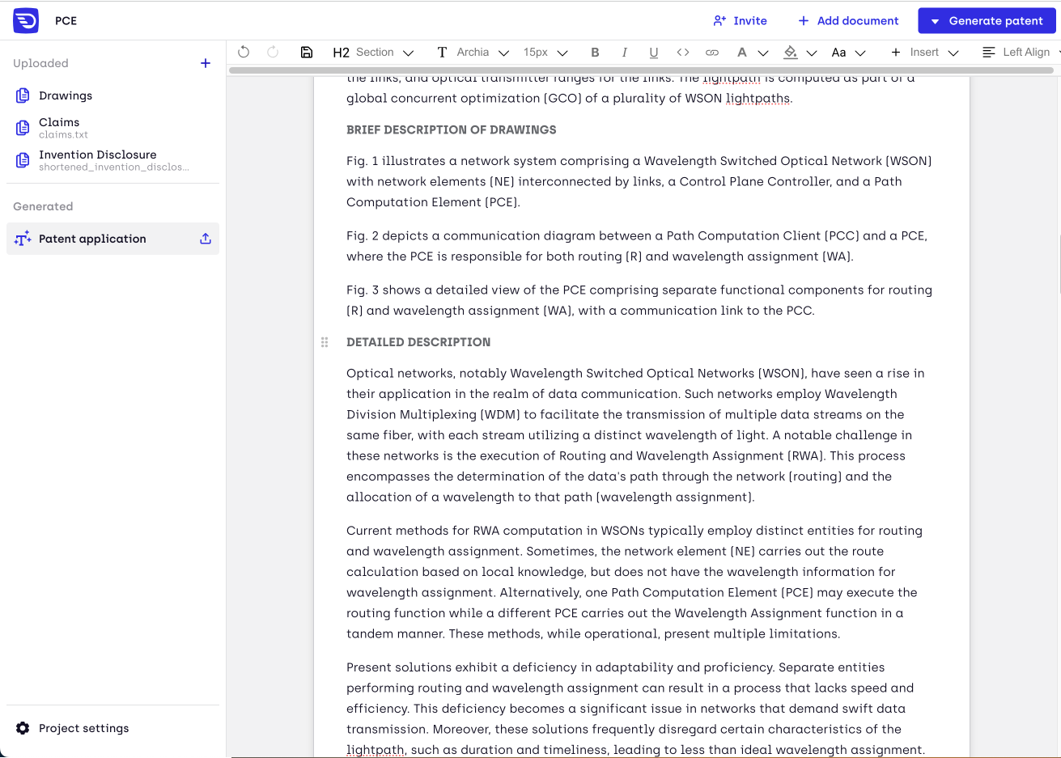This screenshot has height=758, width=1061.
Task: Open Invite to share the project
Action: (740, 20)
